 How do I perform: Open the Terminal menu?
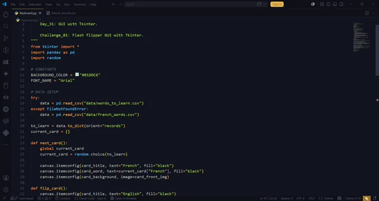(80, 4)
